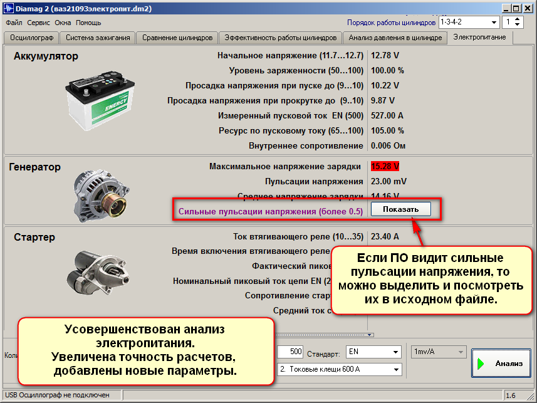Image resolution: width=537 pixels, height=403 pixels.
Task: Click the Внутреннее сопротивление label
Action: [306, 146]
